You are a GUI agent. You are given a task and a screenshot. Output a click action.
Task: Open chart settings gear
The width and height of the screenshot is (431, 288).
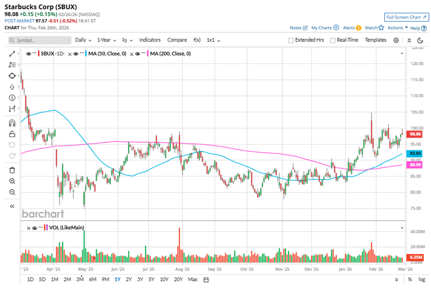click(396, 40)
